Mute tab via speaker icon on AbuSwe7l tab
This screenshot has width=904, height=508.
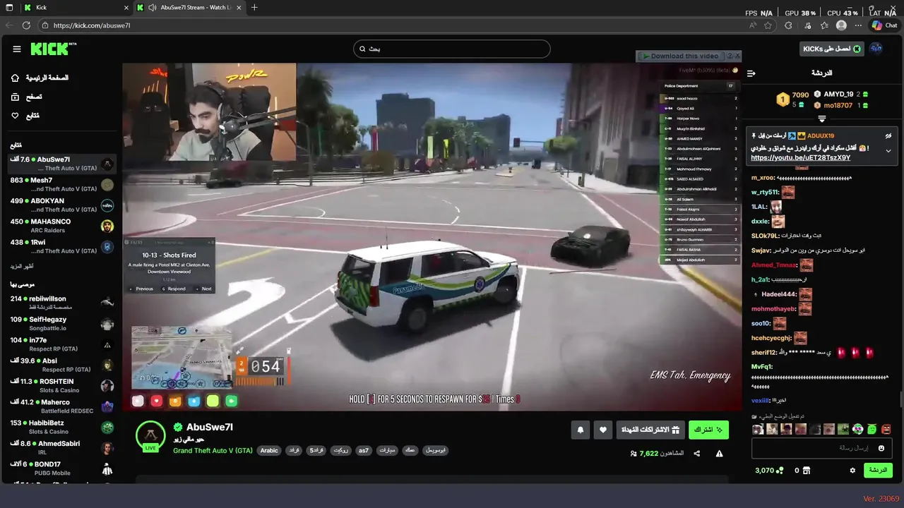(x=153, y=8)
